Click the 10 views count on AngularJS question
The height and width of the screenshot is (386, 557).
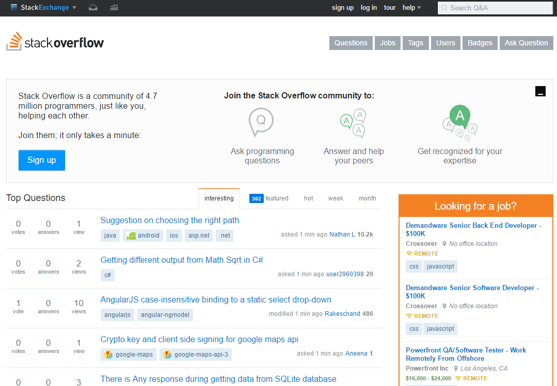tap(79, 307)
